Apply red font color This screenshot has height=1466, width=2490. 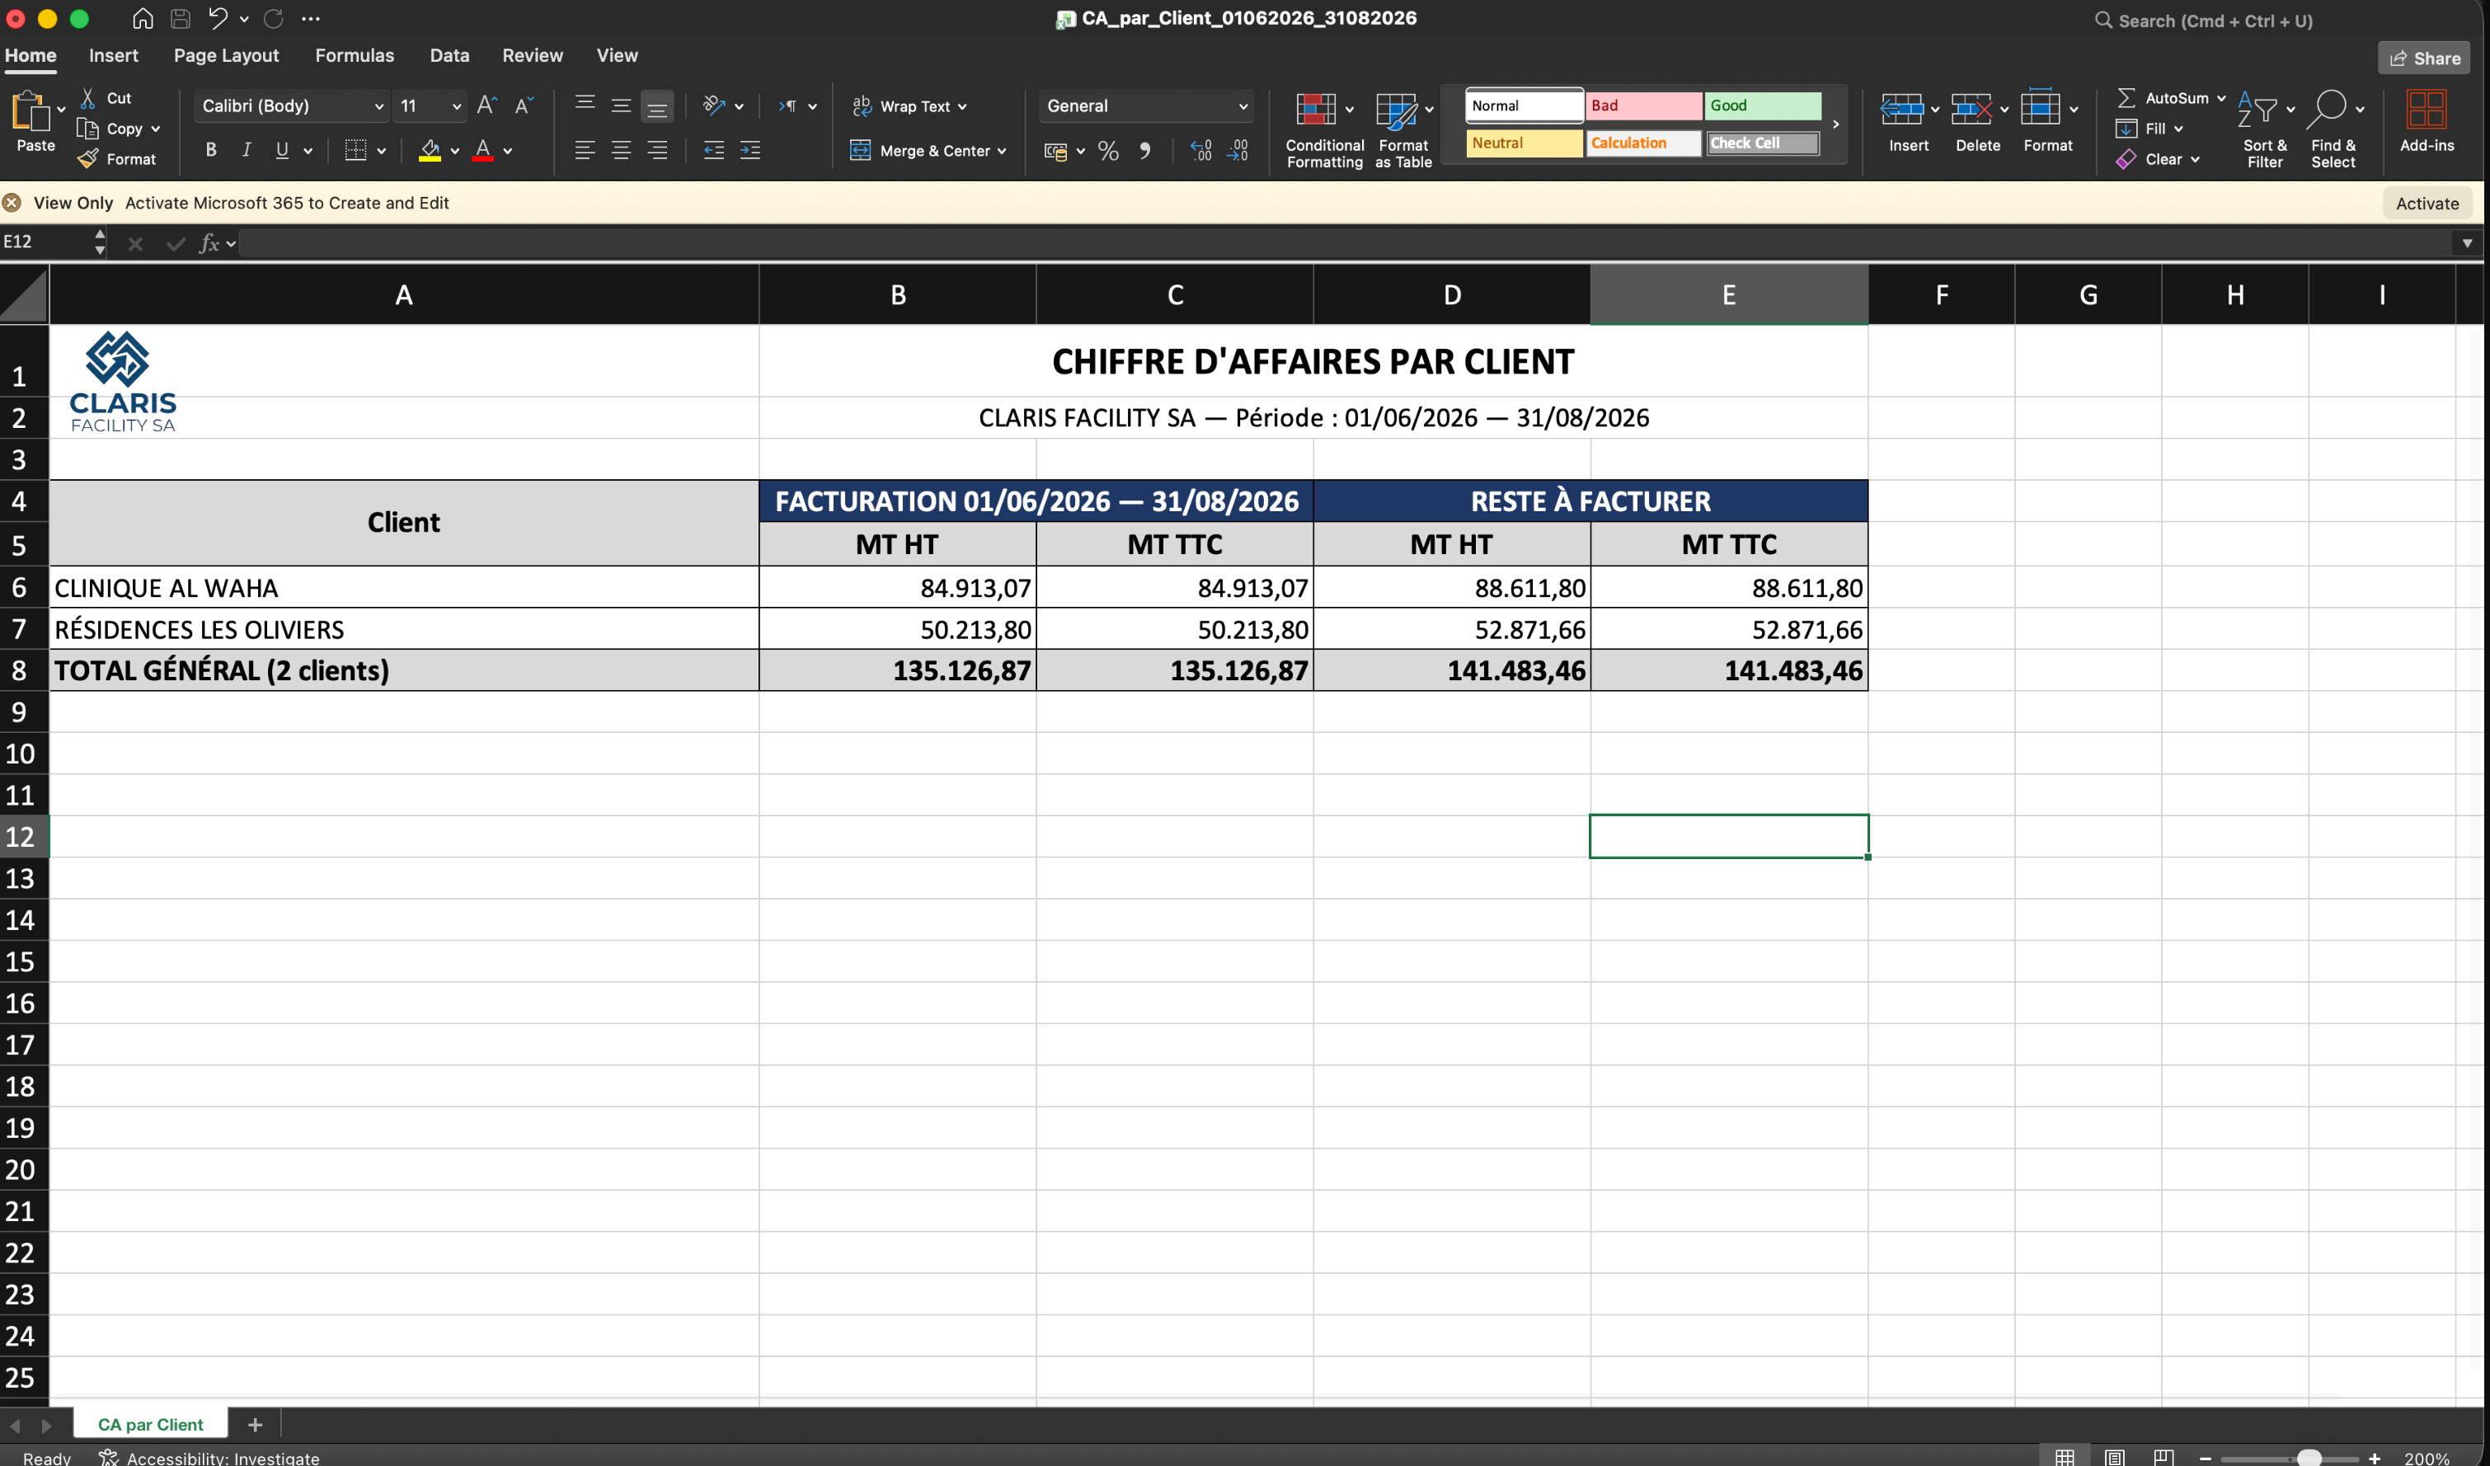point(483,150)
